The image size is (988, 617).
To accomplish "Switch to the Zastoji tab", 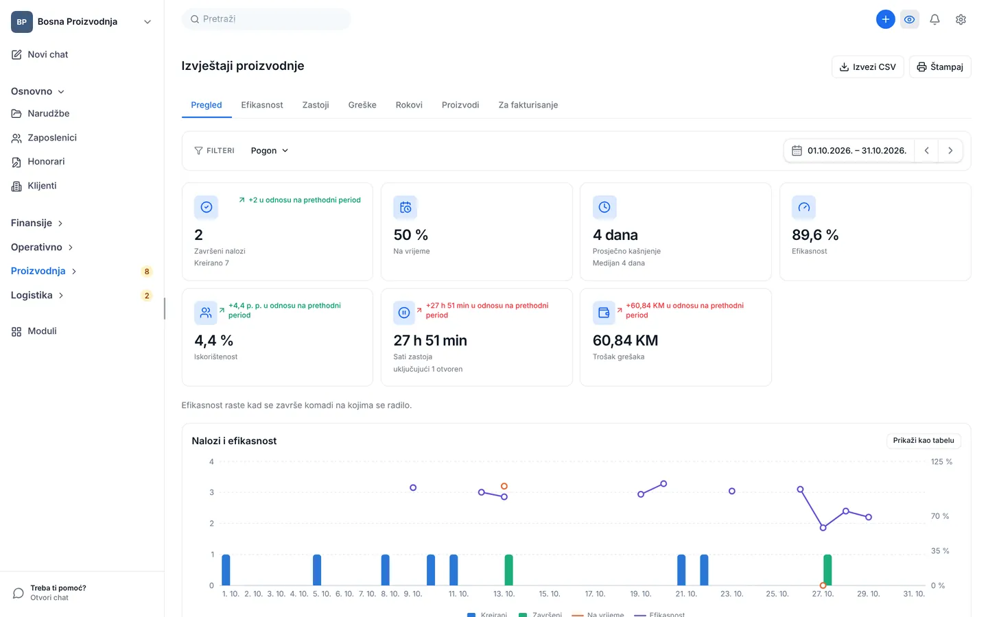I will click(x=316, y=105).
